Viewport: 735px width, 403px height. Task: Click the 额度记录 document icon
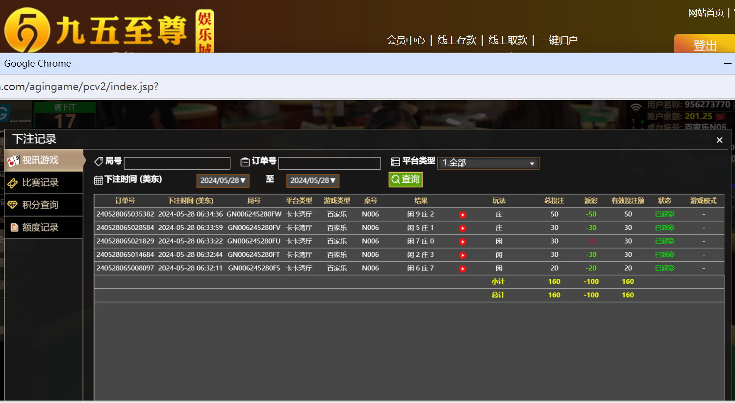coord(13,227)
